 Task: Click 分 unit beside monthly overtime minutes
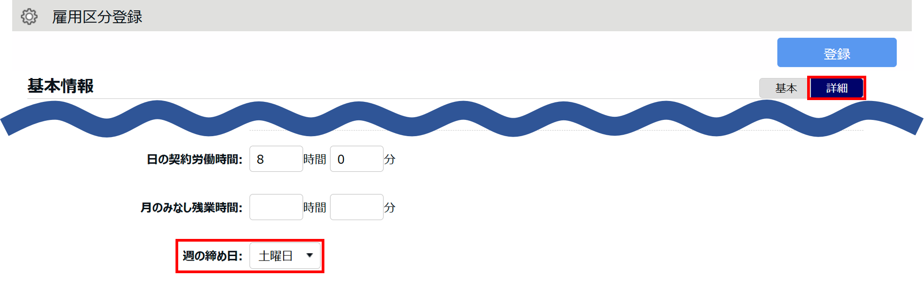click(x=389, y=208)
